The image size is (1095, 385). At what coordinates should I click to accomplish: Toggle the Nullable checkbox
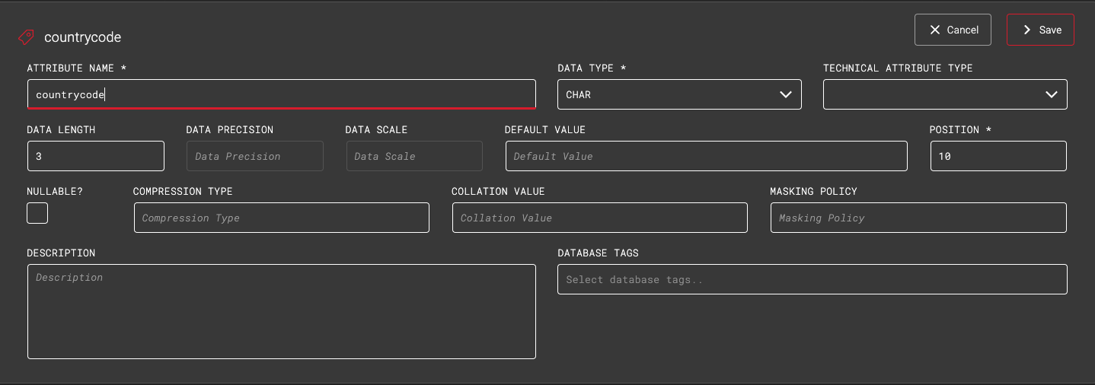pos(37,213)
